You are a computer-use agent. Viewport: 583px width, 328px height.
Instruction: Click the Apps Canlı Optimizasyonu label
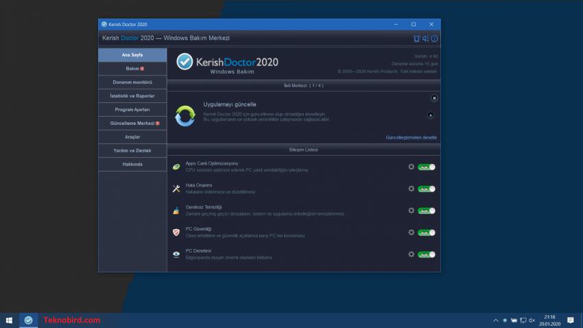tap(211, 163)
